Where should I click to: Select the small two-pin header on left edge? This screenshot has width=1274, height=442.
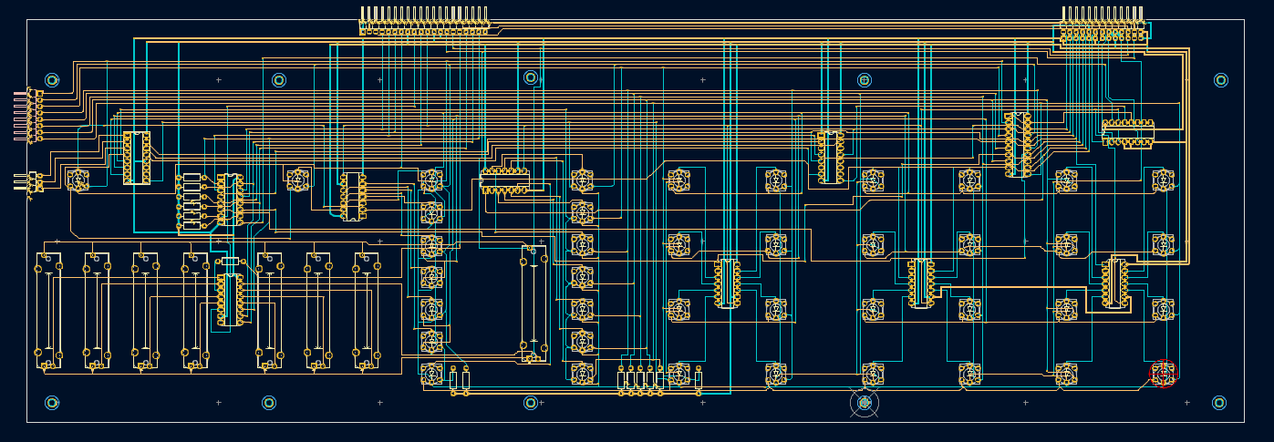pyautogui.click(x=33, y=182)
